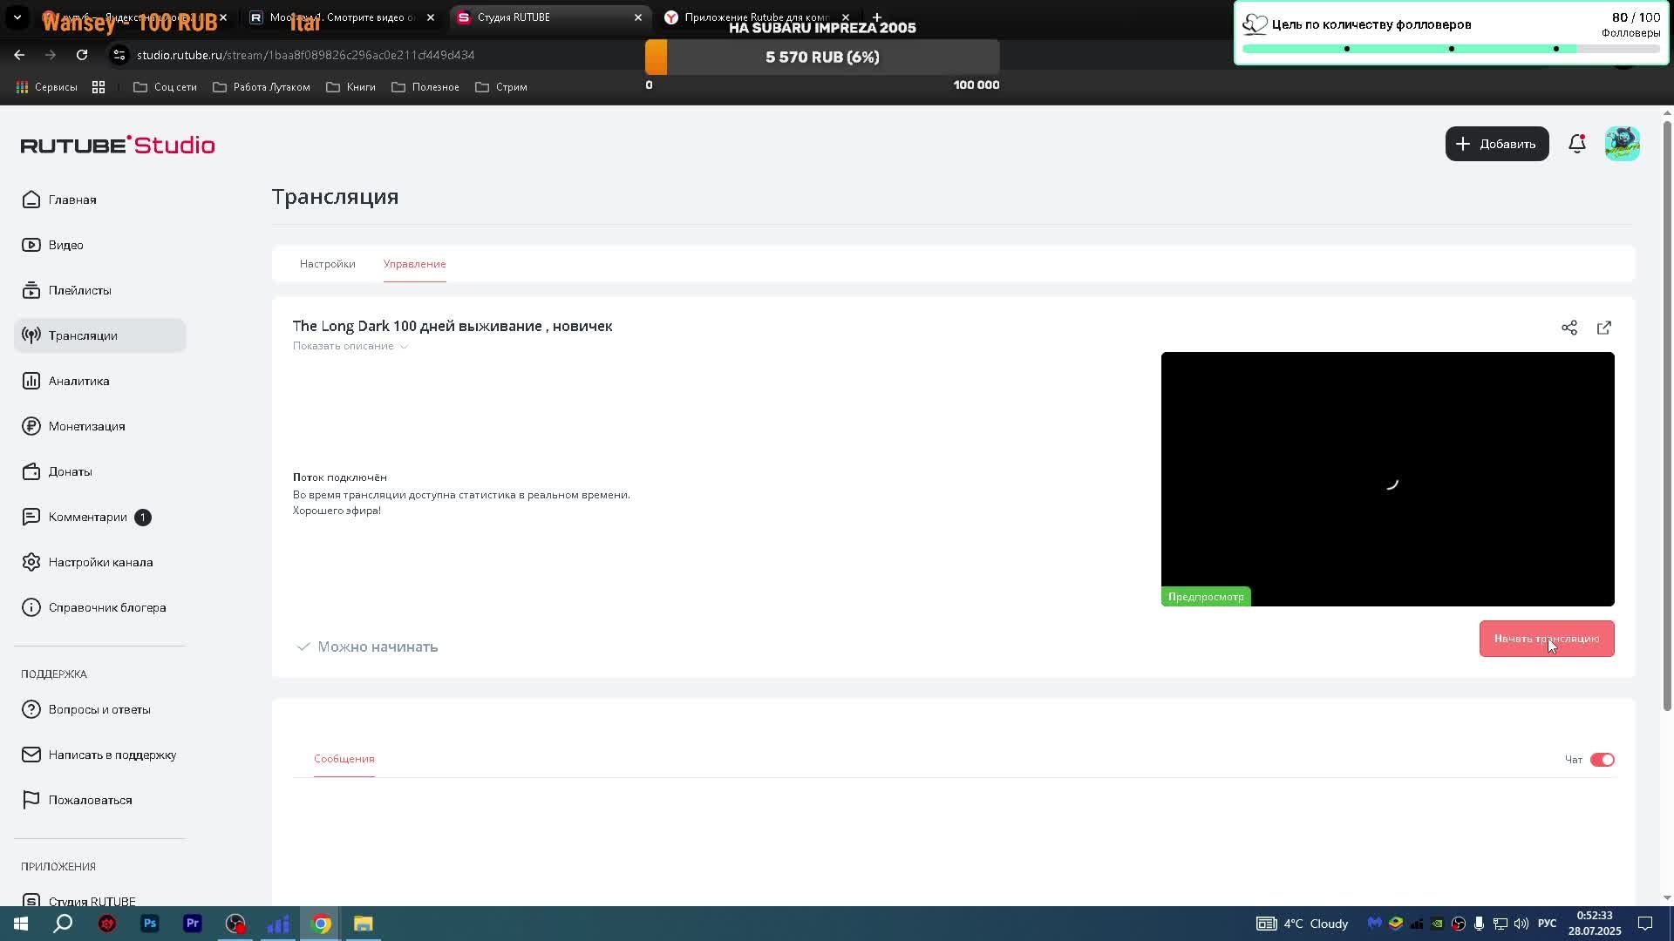Image resolution: width=1674 pixels, height=941 pixels.
Task: Click the Предпросмотр video preview
Action: 1386,479
